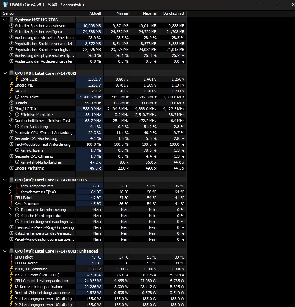Click the thermometer icon of Kerndistanz zu TjMAX
Viewport: 295px width, 307px height.
pyautogui.click(x=17, y=192)
